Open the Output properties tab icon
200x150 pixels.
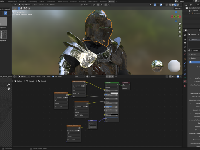[x=185, y=43]
